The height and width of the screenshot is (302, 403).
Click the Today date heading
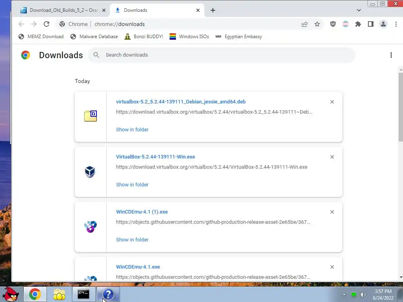(x=82, y=81)
